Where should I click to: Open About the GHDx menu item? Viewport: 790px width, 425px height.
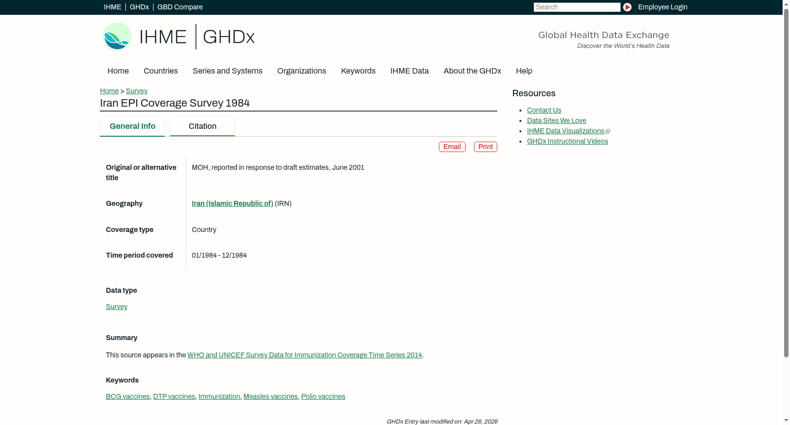pos(472,71)
